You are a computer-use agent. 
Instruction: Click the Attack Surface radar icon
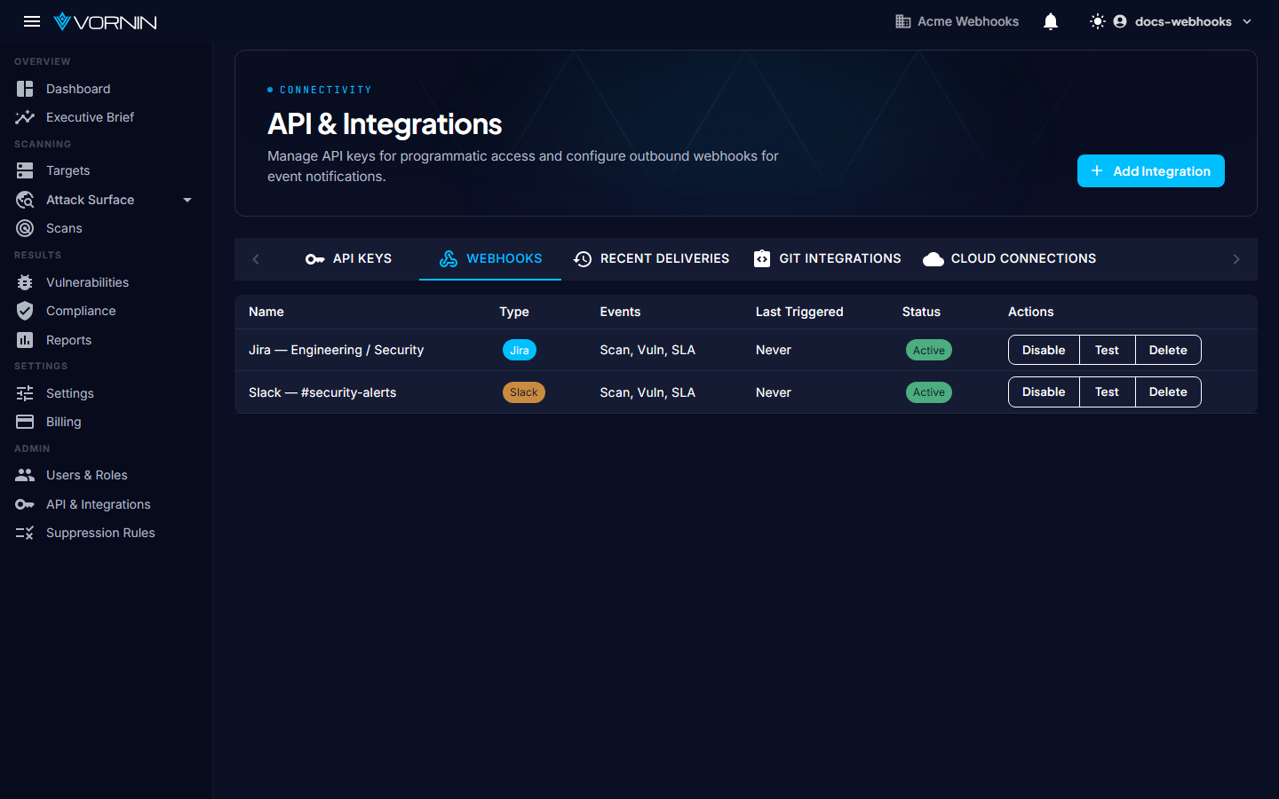[25, 200]
